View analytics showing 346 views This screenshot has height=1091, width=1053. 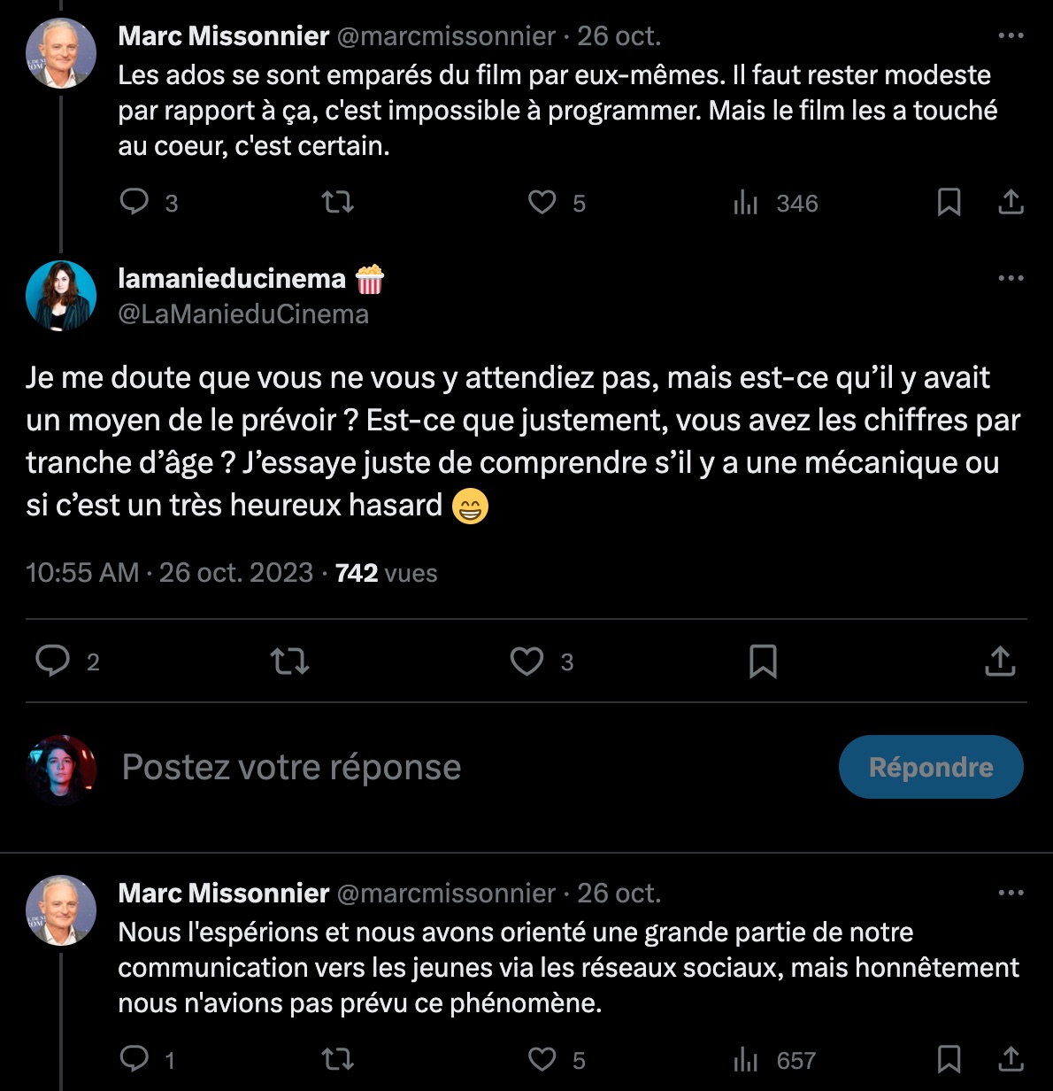[775, 204]
